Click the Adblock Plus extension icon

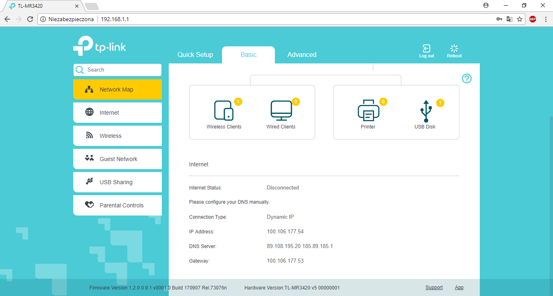pyautogui.click(x=532, y=19)
